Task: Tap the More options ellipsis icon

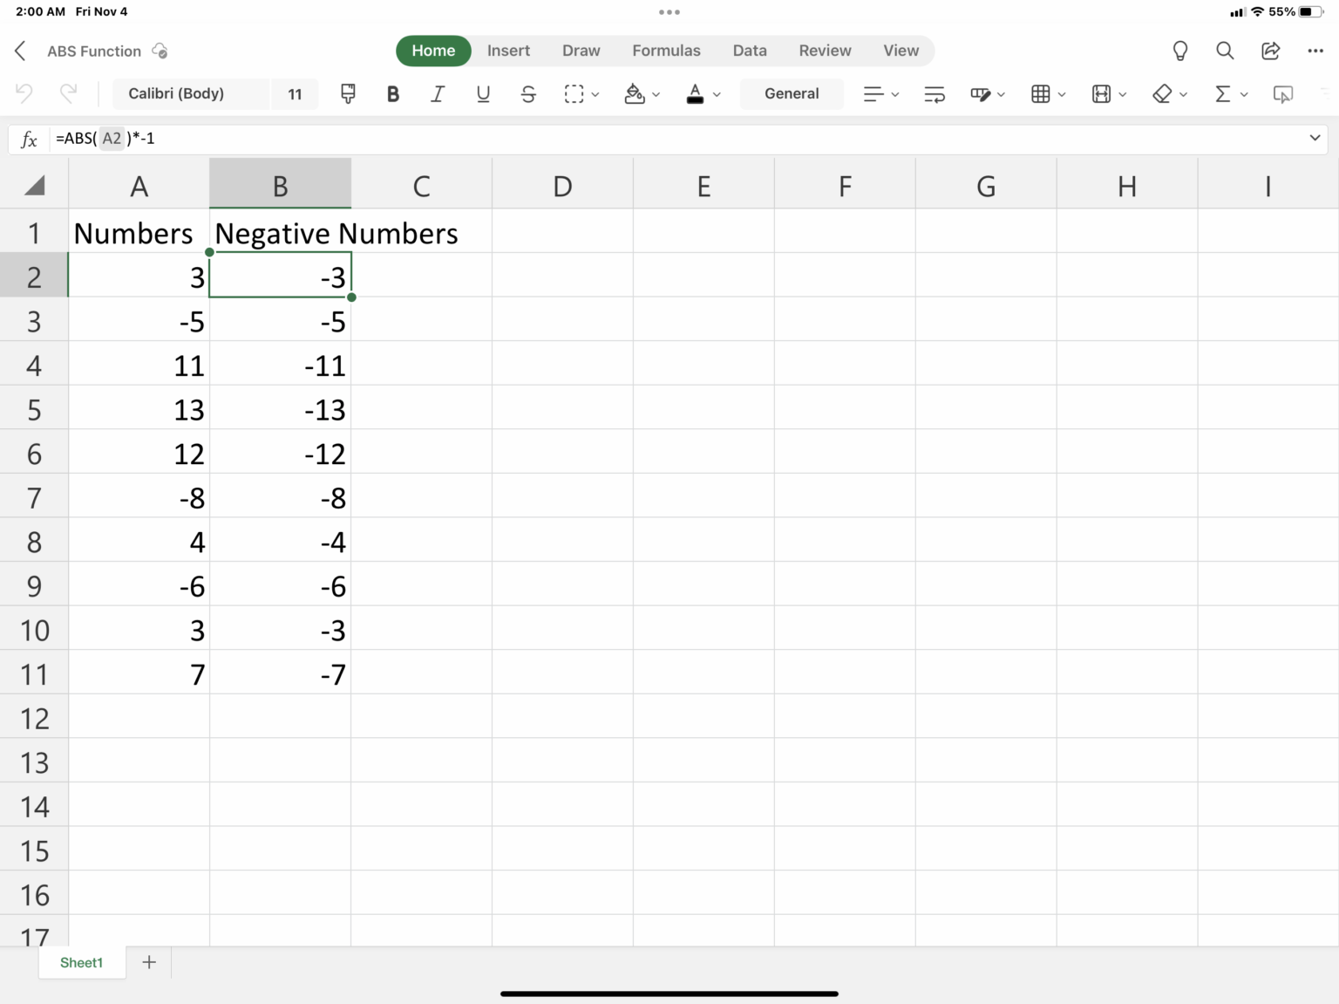Action: (x=1316, y=51)
